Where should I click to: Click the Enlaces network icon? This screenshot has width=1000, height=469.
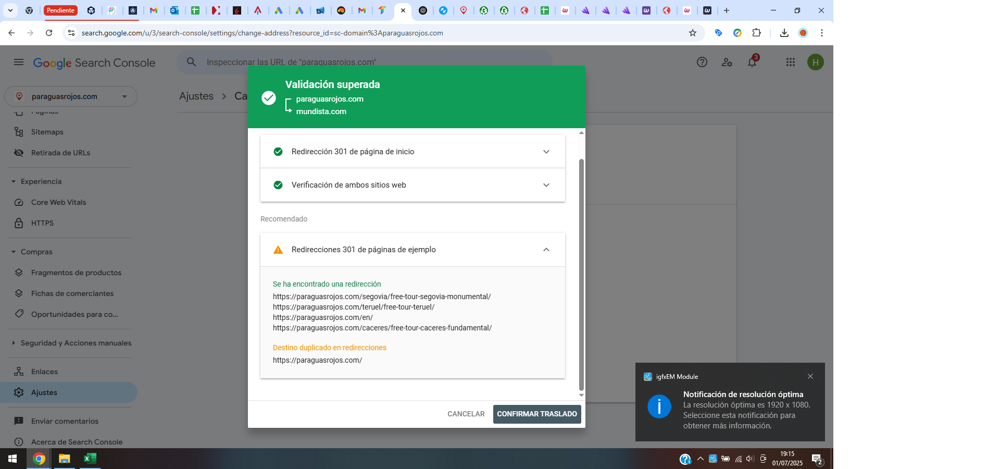19,372
